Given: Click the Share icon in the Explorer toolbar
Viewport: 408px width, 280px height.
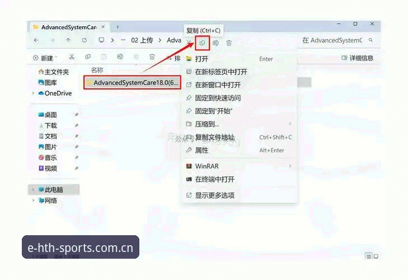Looking at the screenshot, I should 136,57.
